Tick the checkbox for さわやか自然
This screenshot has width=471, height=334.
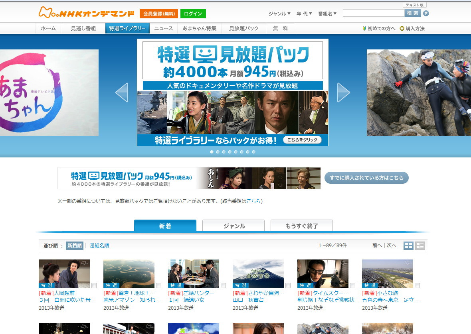click(x=288, y=285)
